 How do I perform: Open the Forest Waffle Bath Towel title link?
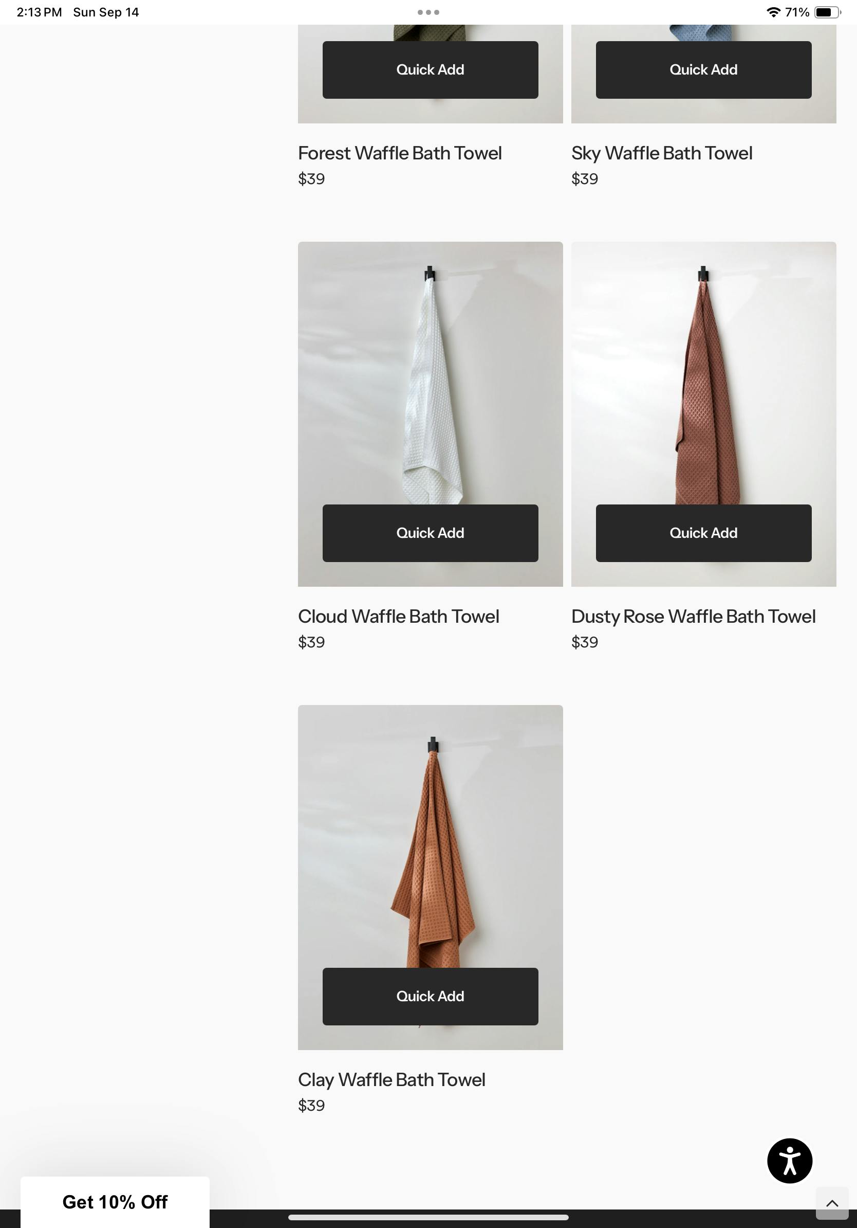pyautogui.click(x=400, y=153)
